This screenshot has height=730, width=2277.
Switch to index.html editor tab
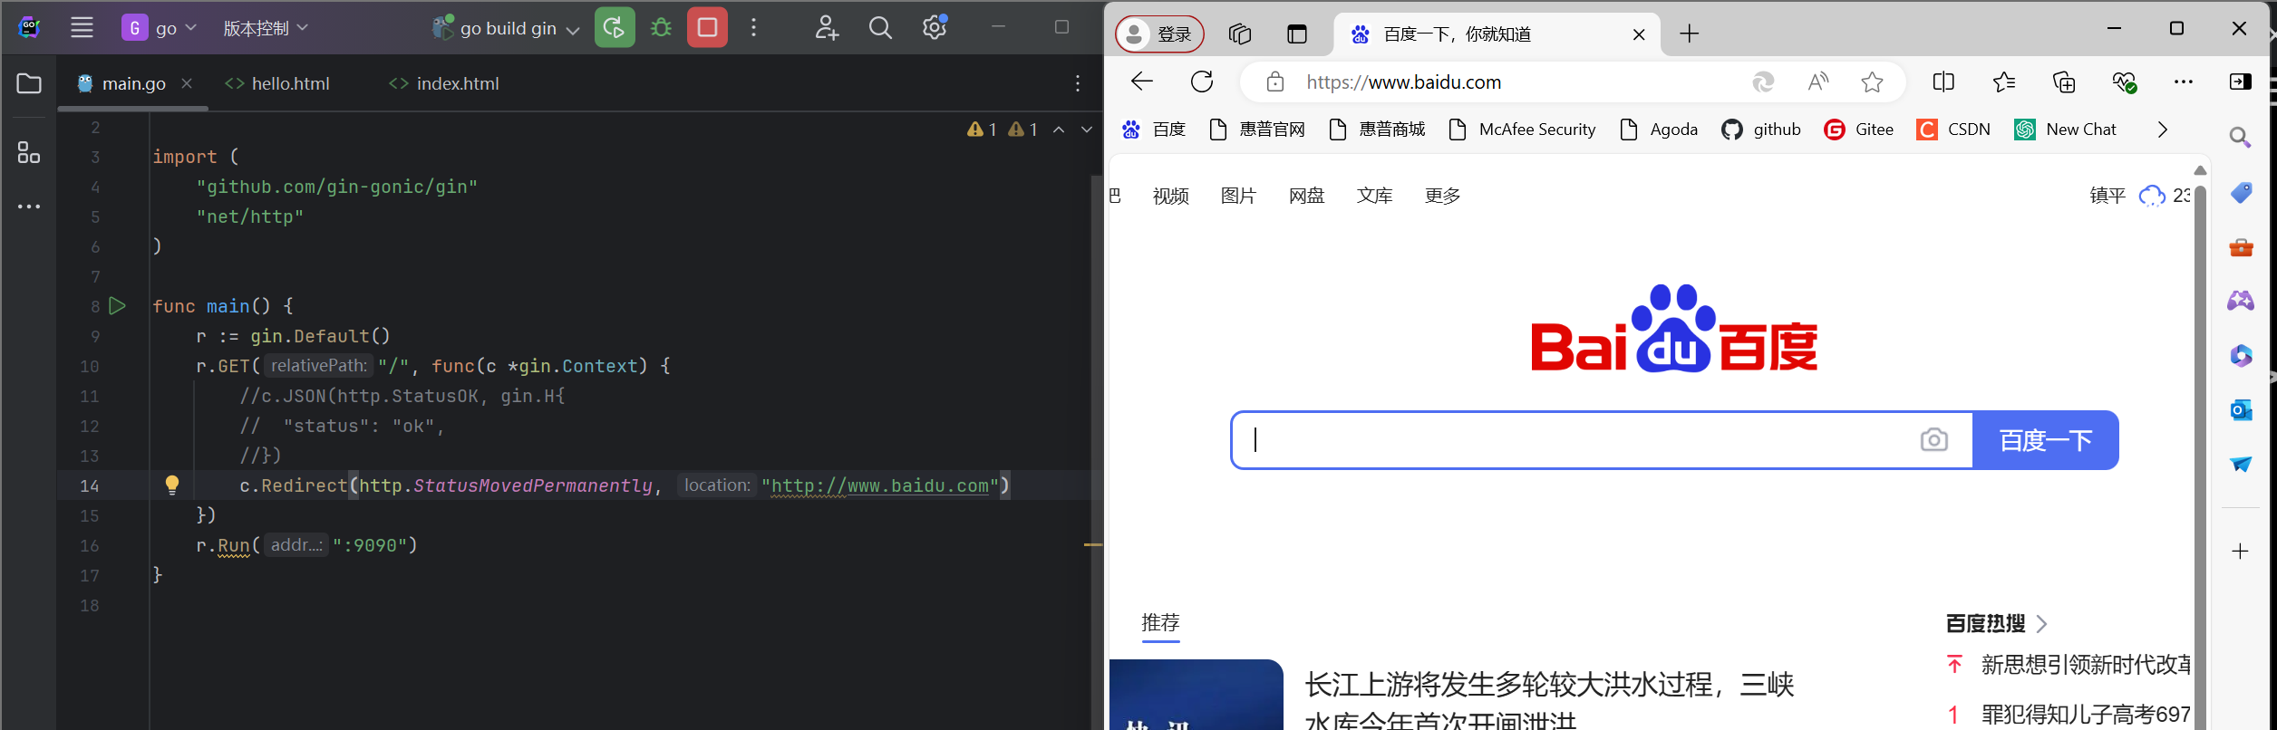(x=444, y=83)
